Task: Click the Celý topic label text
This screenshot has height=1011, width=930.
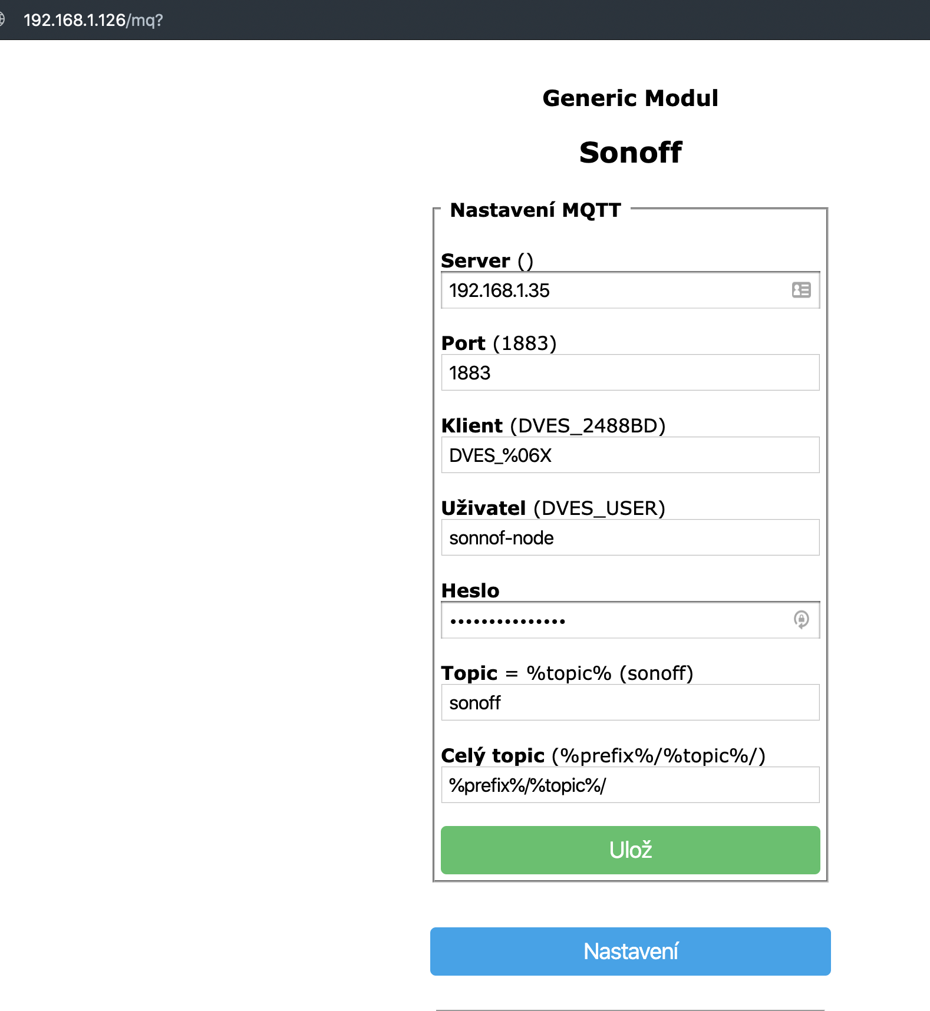Action: tap(493, 755)
